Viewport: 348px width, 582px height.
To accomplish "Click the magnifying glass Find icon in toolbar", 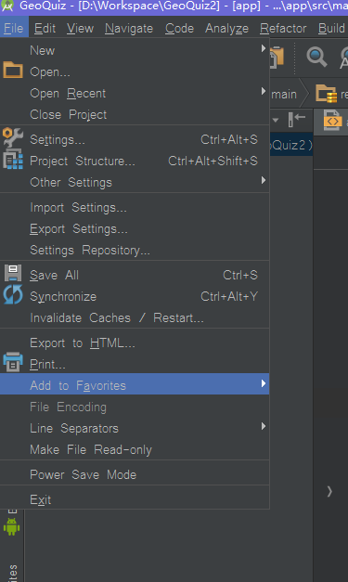I will coord(316,58).
